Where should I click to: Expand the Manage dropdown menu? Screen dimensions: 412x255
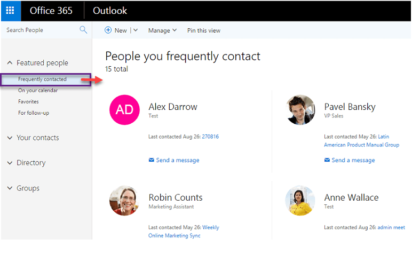point(162,30)
